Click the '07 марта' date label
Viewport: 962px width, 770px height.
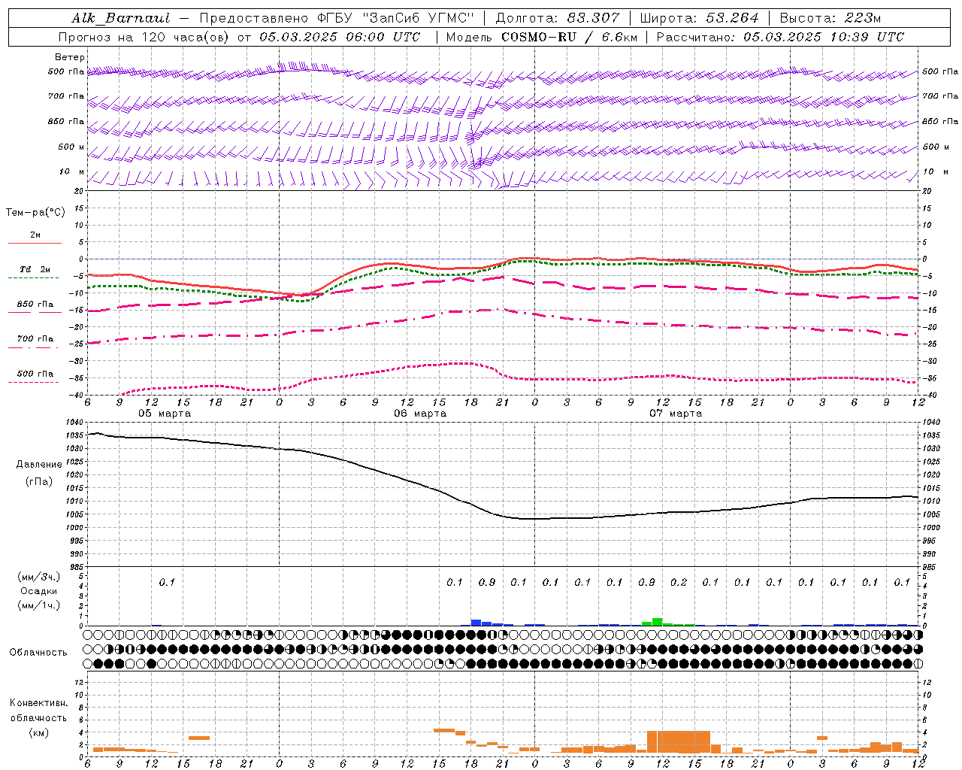(x=676, y=414)
